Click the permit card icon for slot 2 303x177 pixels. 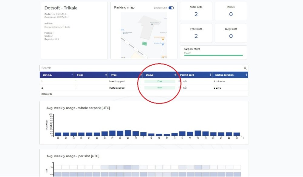point(180,88)
